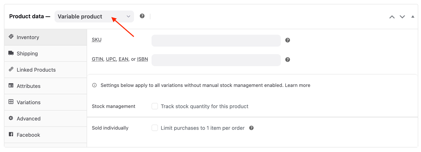
Task: Click into the SKU input field
Action: click(x=216, y=40)
